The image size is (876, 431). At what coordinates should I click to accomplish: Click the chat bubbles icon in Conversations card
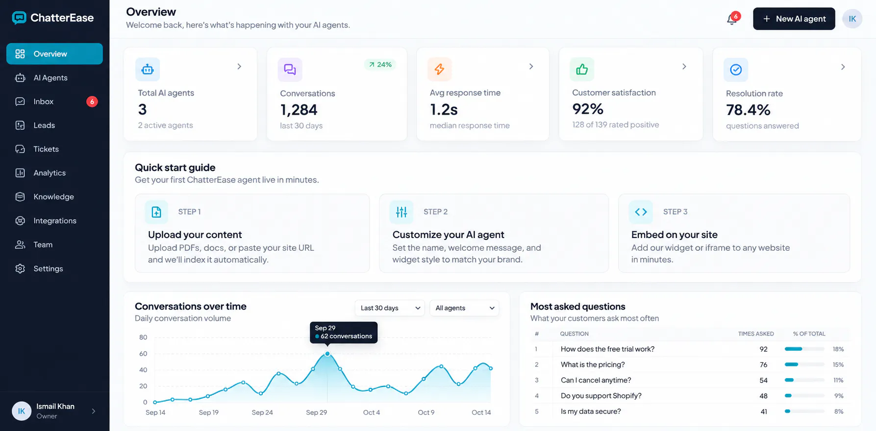pyautogui.click(x=290, y=70)
